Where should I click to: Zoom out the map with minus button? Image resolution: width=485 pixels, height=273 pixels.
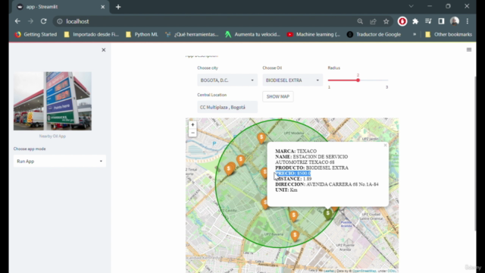[192, 133]
